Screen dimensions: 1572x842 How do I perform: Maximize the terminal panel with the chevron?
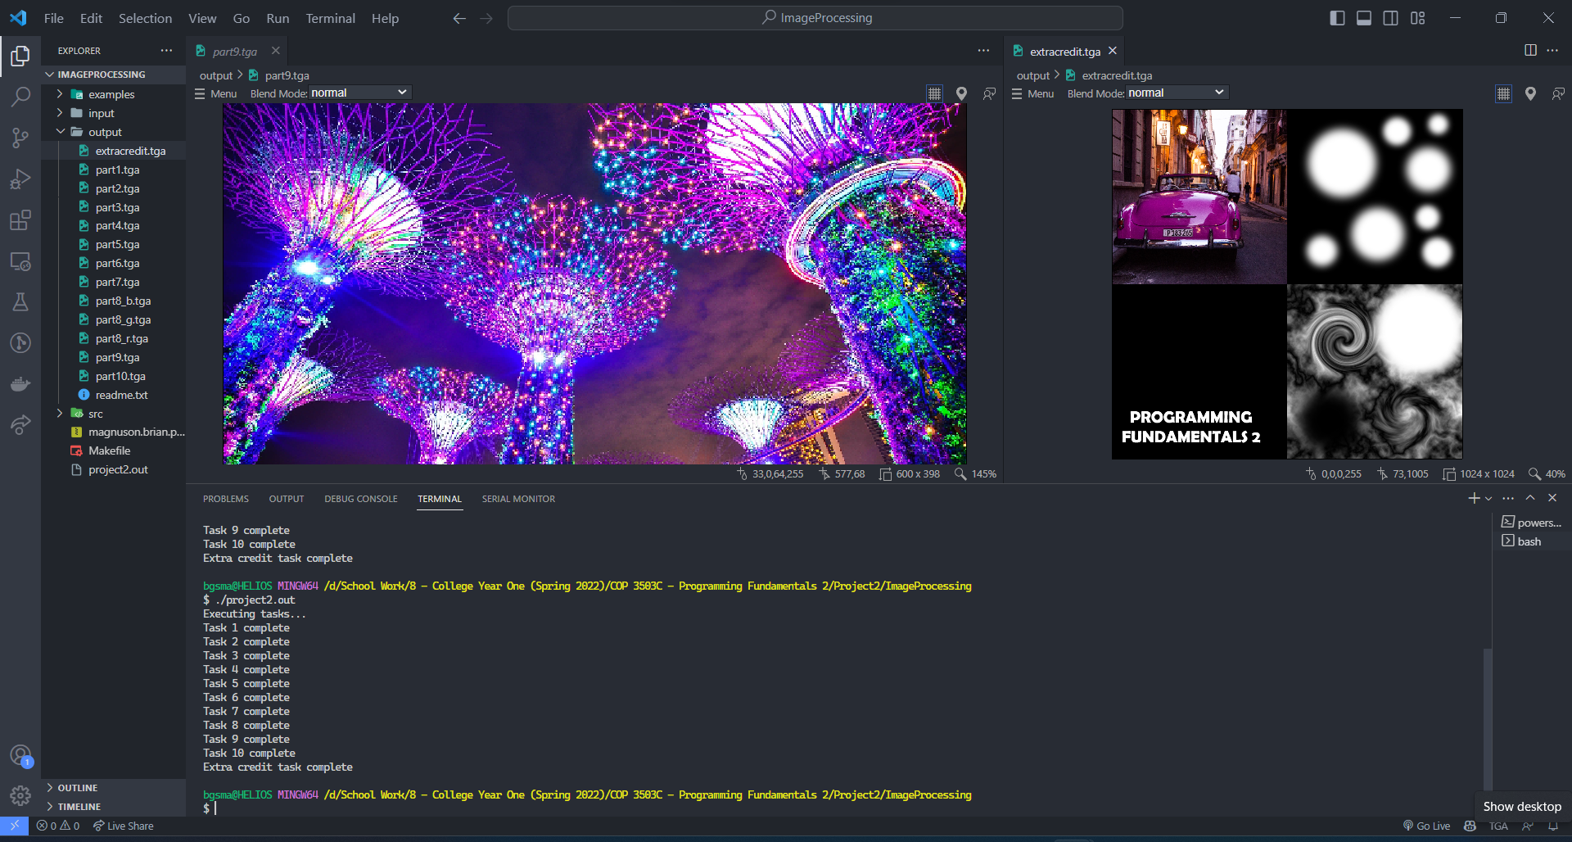click(1529, 497)
